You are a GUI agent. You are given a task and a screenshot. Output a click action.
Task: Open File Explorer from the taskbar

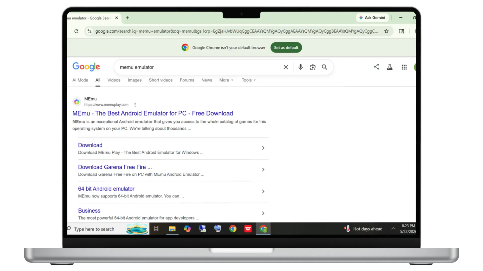click(x=172, y=229)
